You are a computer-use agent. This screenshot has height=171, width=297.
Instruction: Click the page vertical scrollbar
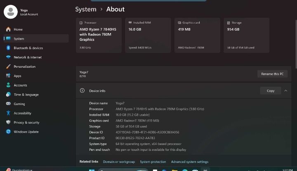point(296,44)
